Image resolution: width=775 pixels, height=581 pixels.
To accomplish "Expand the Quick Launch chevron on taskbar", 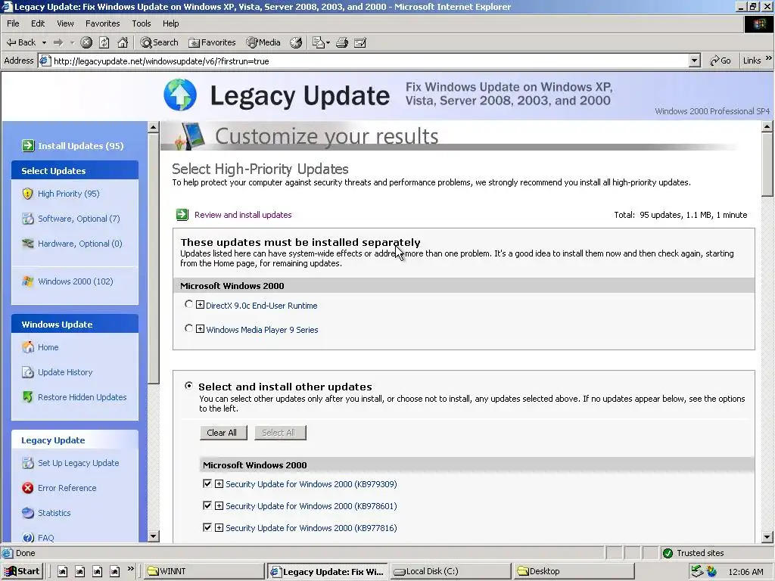I will 130,569.
